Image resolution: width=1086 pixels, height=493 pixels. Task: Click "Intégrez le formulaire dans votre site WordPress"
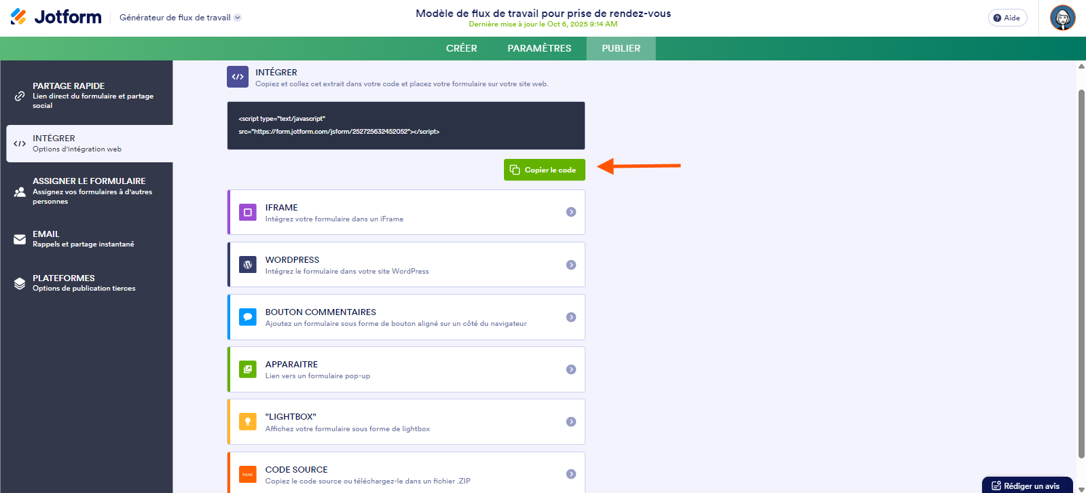(347, 271)
